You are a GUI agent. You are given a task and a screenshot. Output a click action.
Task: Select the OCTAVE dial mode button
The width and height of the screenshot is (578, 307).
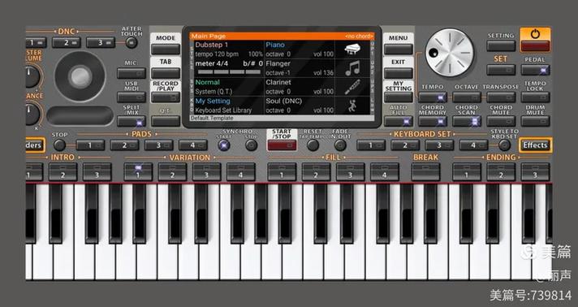point(467,97)
